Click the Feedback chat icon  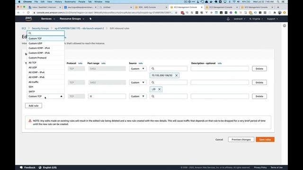[21, 168]
